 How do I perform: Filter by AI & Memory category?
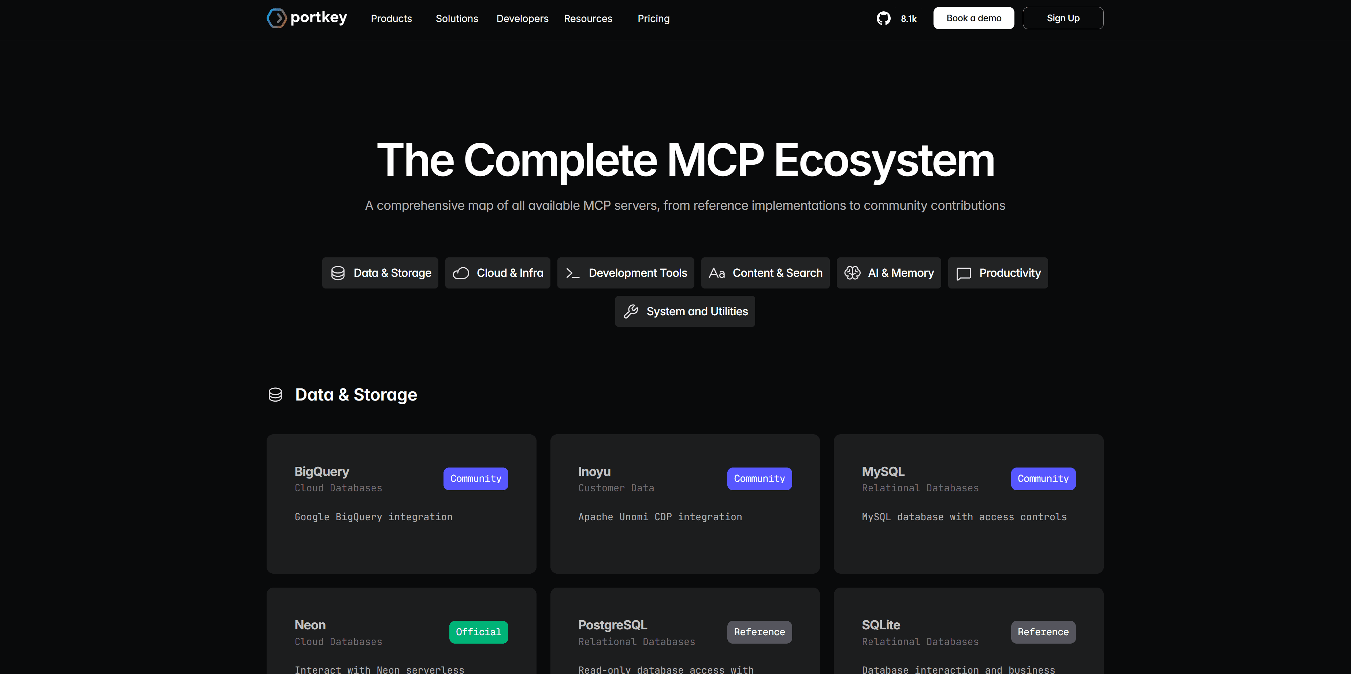coord(888,273)
